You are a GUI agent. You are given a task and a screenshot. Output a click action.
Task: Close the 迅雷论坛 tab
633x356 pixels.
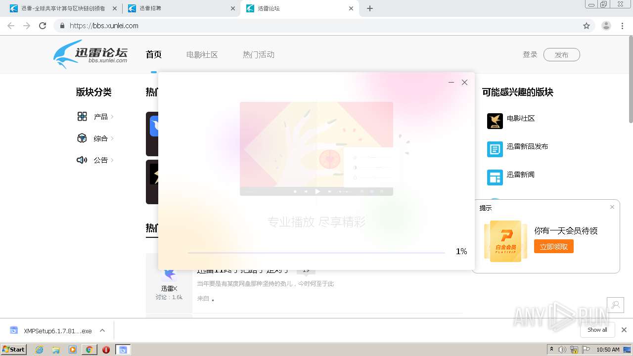tap(351, 8)
